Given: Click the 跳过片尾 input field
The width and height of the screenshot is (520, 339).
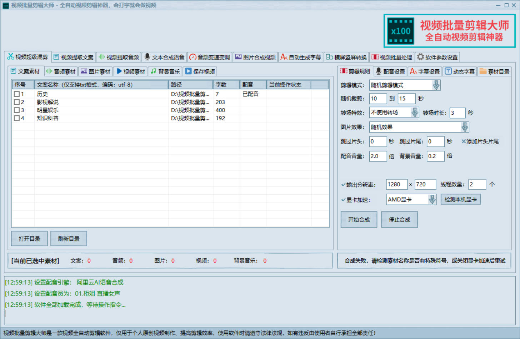Looking at the screenshot, I should click(x=435, y=141).
